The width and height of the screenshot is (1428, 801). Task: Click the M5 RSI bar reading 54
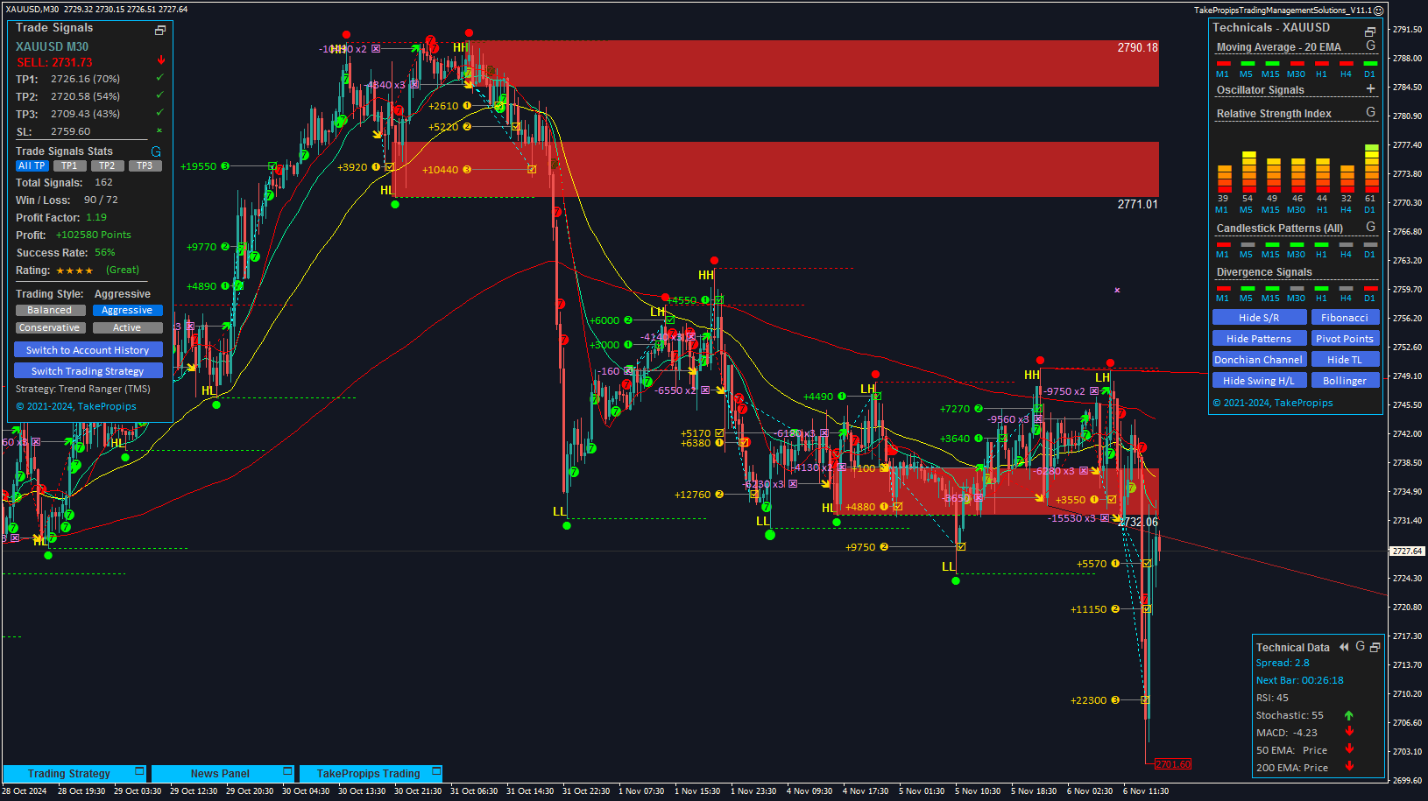(1248, 172)
